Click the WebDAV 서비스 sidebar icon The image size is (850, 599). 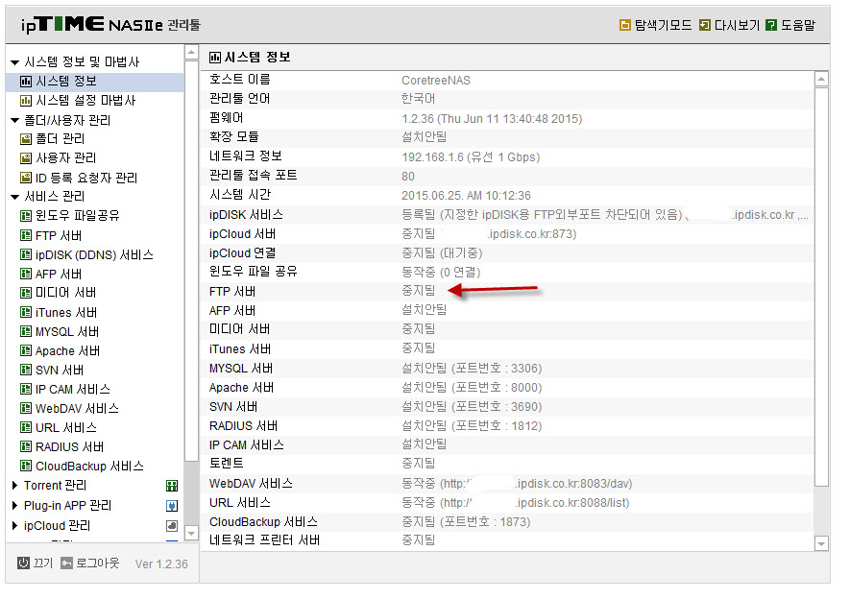pos(26,408)
